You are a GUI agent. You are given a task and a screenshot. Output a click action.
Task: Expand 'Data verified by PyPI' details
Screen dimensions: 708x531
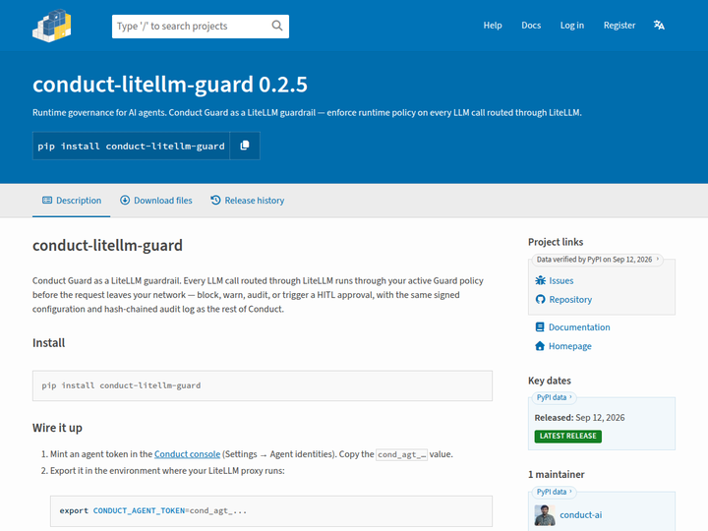coord(598,260)
